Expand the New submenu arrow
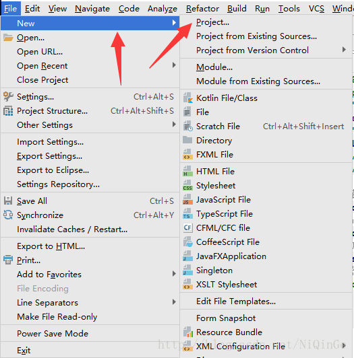The height and width of the screenshot is (358, 354). coord(174,23)
